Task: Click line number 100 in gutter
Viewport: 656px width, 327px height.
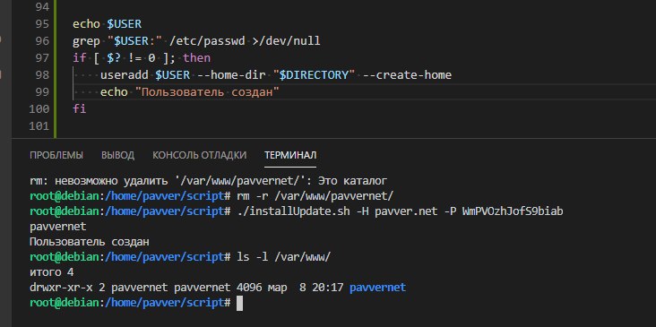Action: 39,108
